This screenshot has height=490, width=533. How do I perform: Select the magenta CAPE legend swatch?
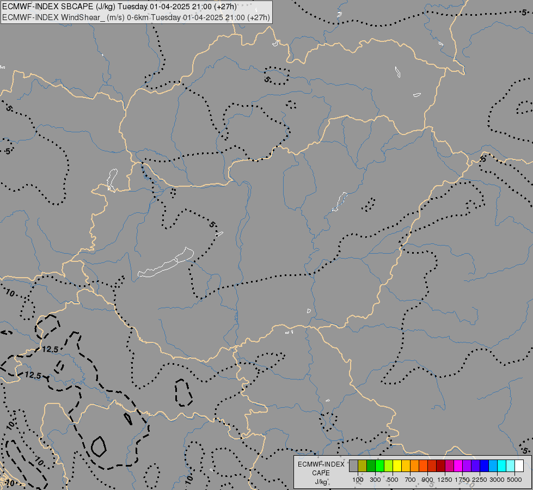[458, 466]
